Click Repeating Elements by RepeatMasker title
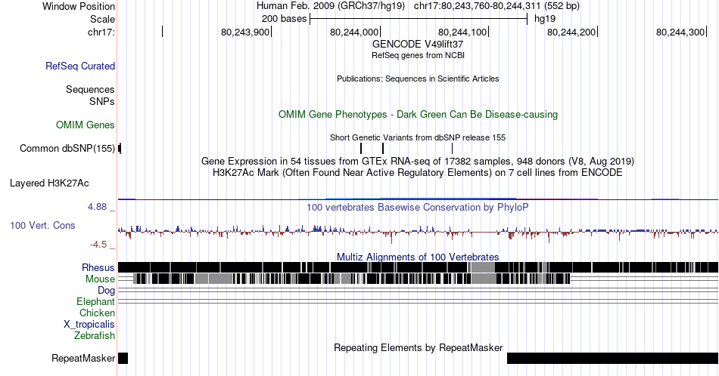Screen dimensions: 719x376 click(418, 347)
